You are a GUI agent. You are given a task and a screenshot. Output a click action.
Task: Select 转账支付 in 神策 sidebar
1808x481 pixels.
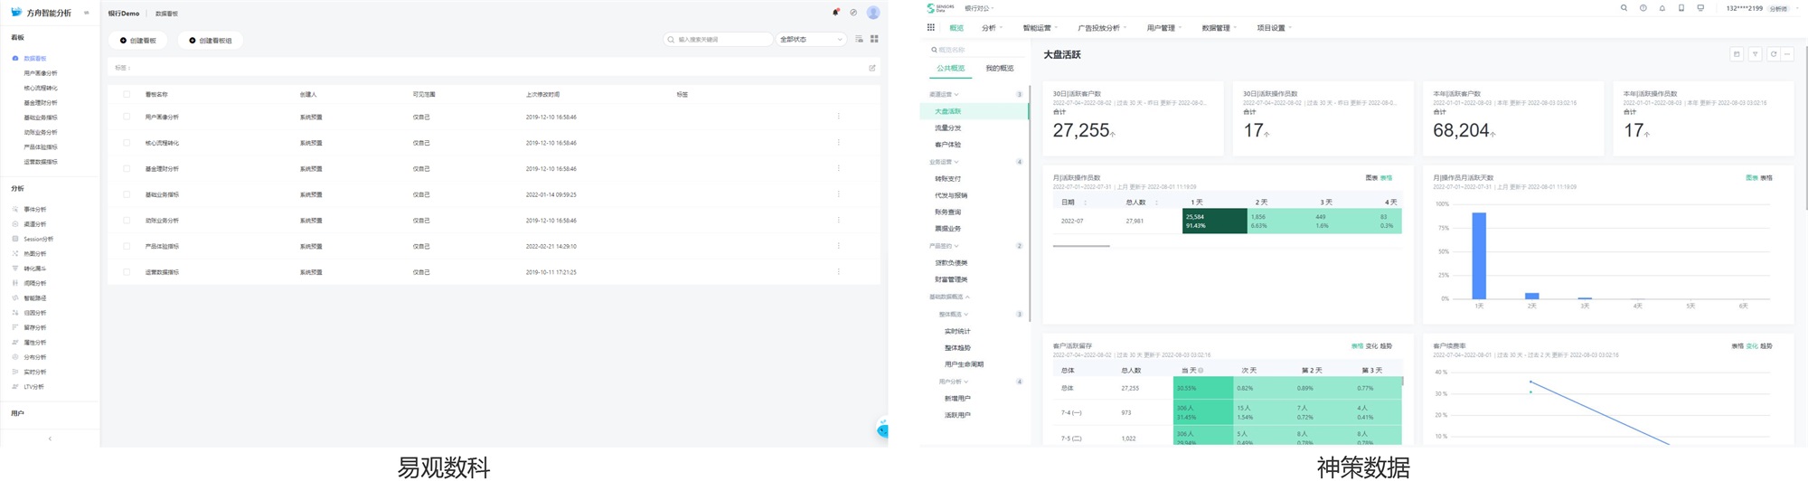click(948, 179)
